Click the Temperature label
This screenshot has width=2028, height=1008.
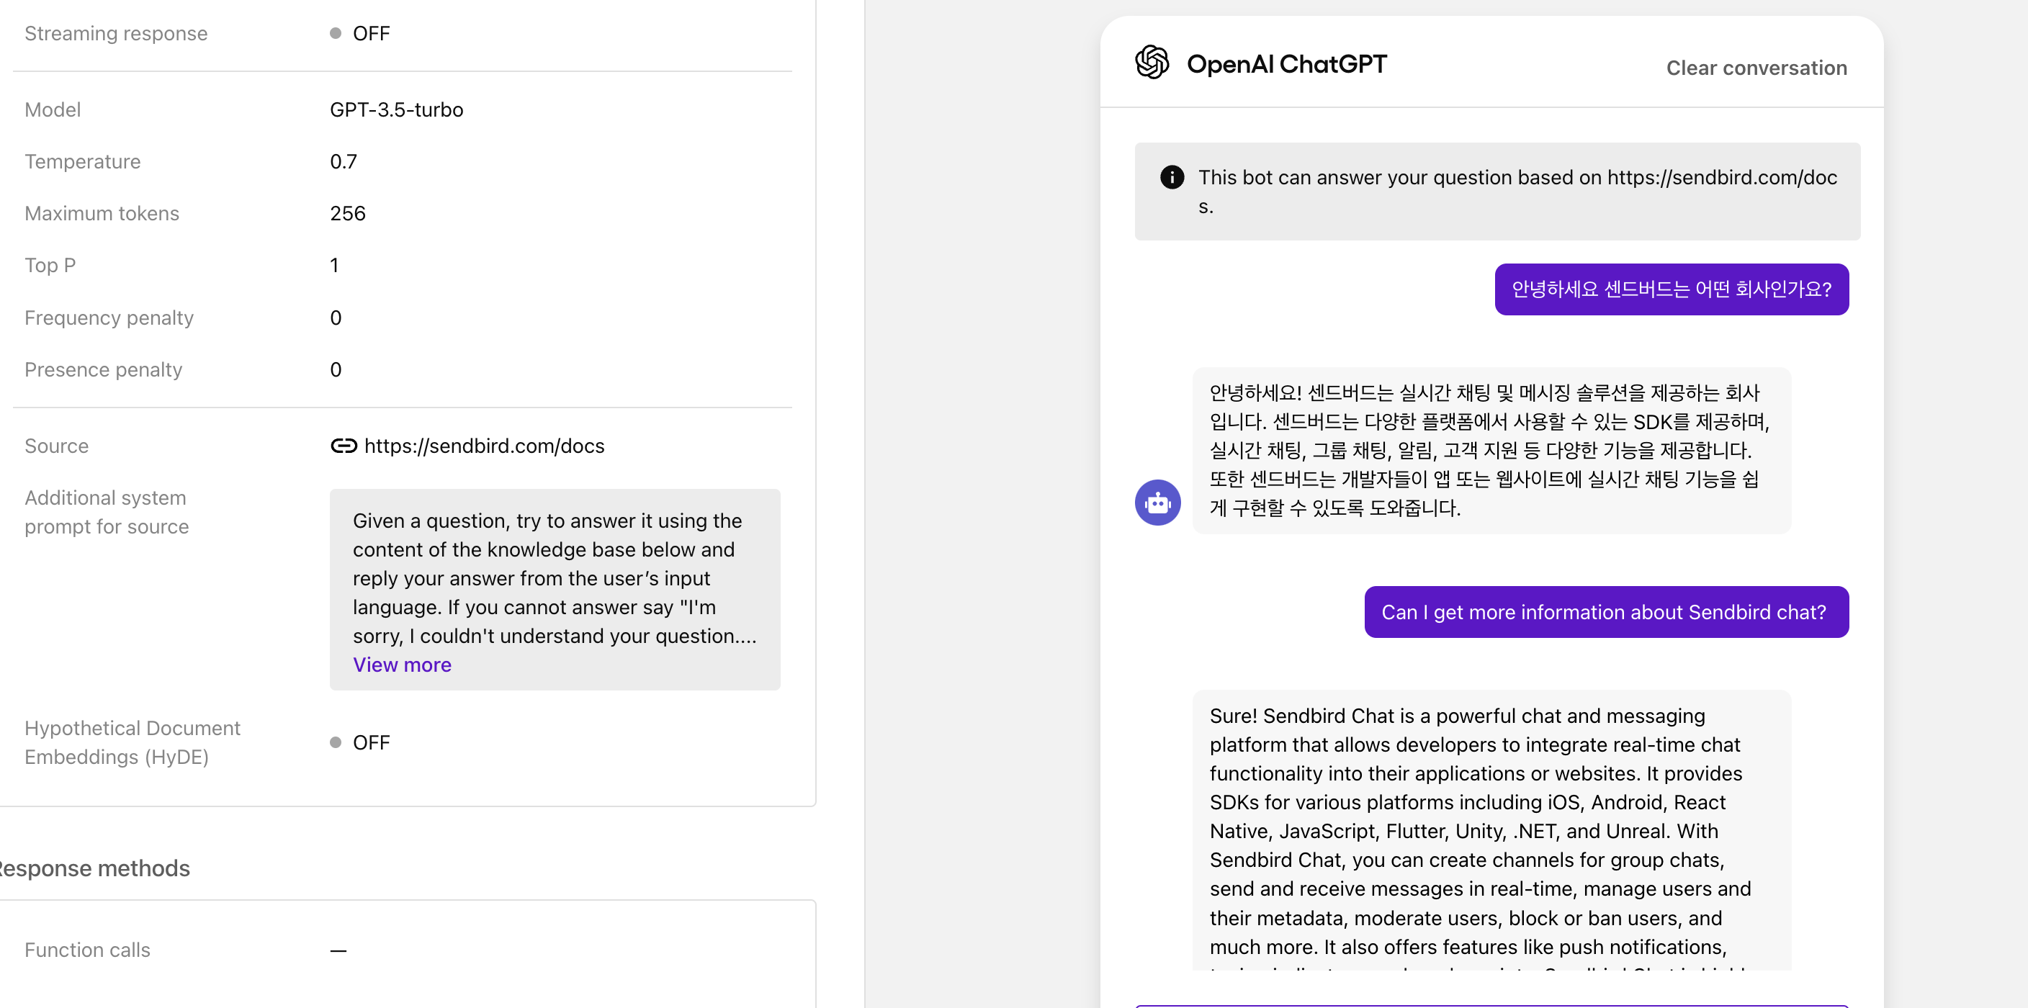[x=83, y=161]
